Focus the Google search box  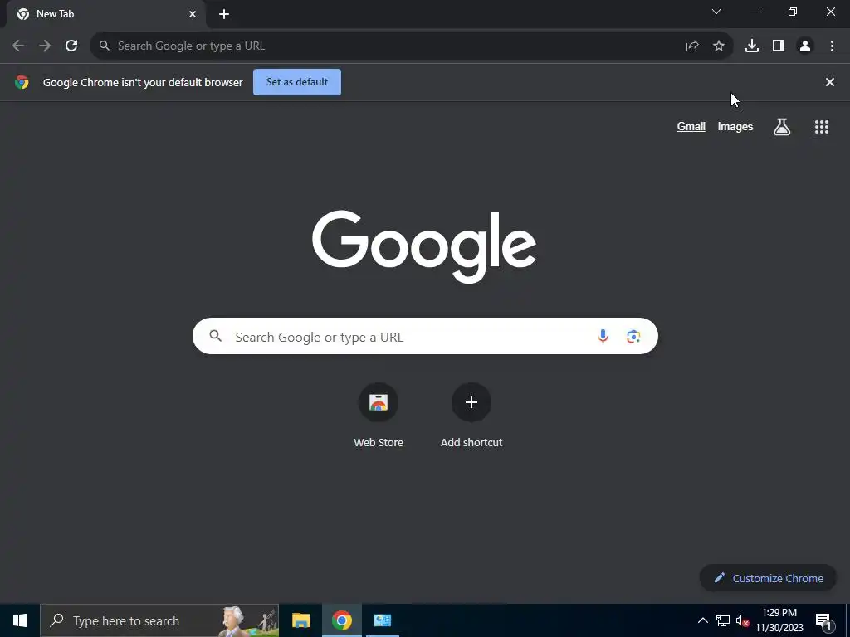pyautogui.click(x=425, y=337)
